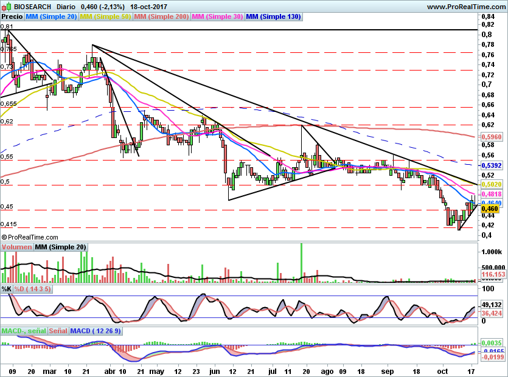The image size is (508, 377).
Task: Select the Precio indicator label
Action: pyautogui.click(x=12, y=16)
